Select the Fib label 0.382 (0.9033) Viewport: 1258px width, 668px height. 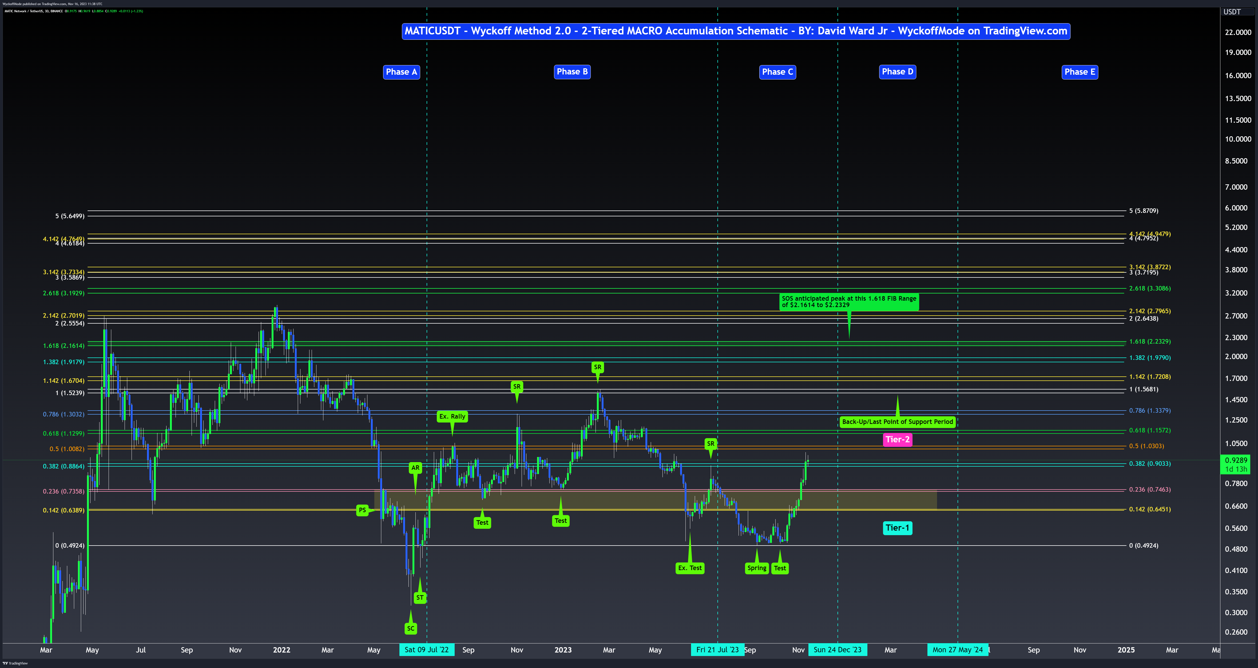click(x=1150, y=464)
